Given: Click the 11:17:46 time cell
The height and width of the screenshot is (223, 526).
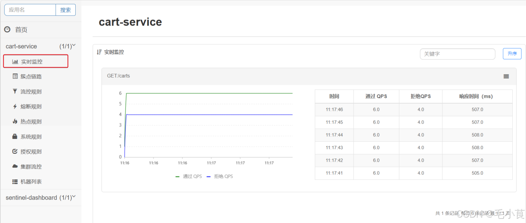Looking at the screenshot, I should (334, 109).
